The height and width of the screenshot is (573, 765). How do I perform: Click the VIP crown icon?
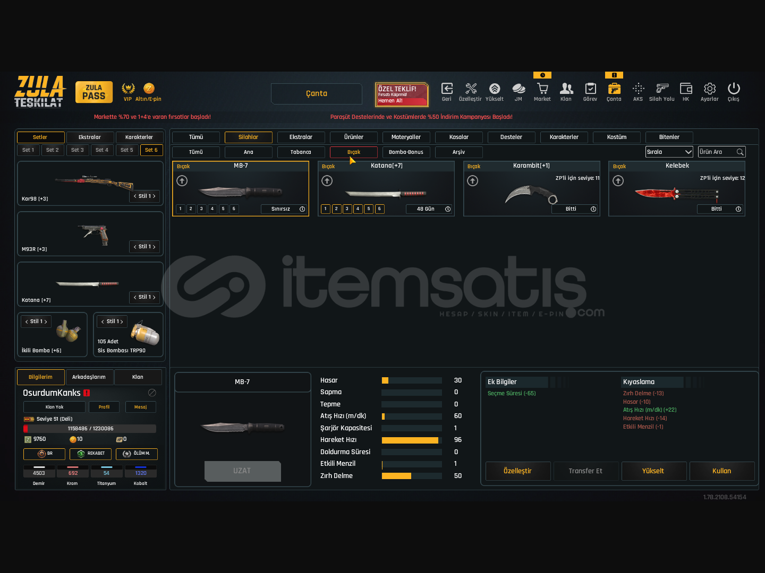point(128,88)
